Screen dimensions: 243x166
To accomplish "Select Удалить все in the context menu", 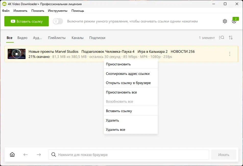I will [x=115, y=129].
